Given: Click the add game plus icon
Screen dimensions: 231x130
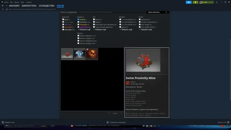Looking at the screenshot, I should [3, 122].
